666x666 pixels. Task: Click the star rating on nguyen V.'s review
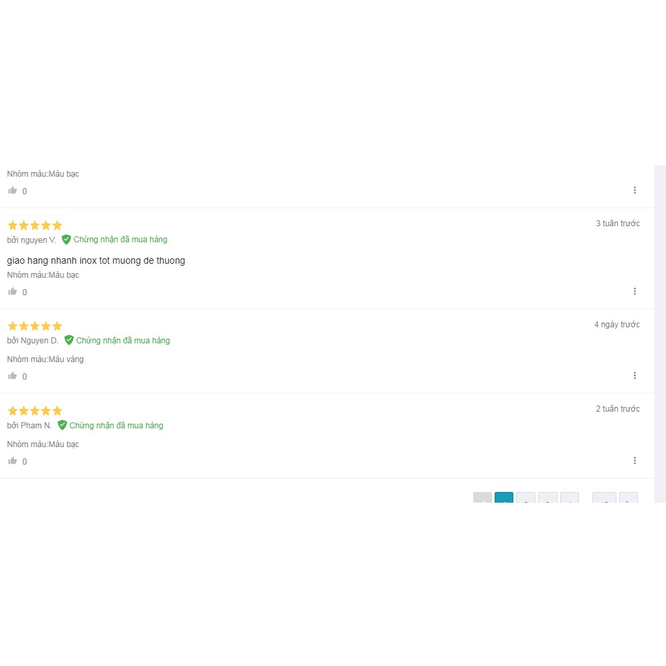35,226
